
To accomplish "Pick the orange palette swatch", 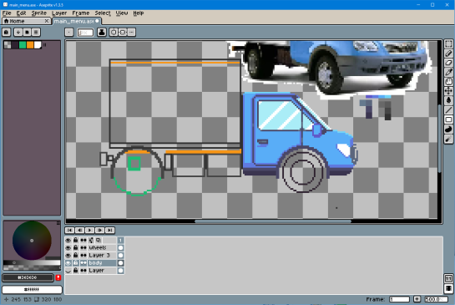I will point(30,45).
